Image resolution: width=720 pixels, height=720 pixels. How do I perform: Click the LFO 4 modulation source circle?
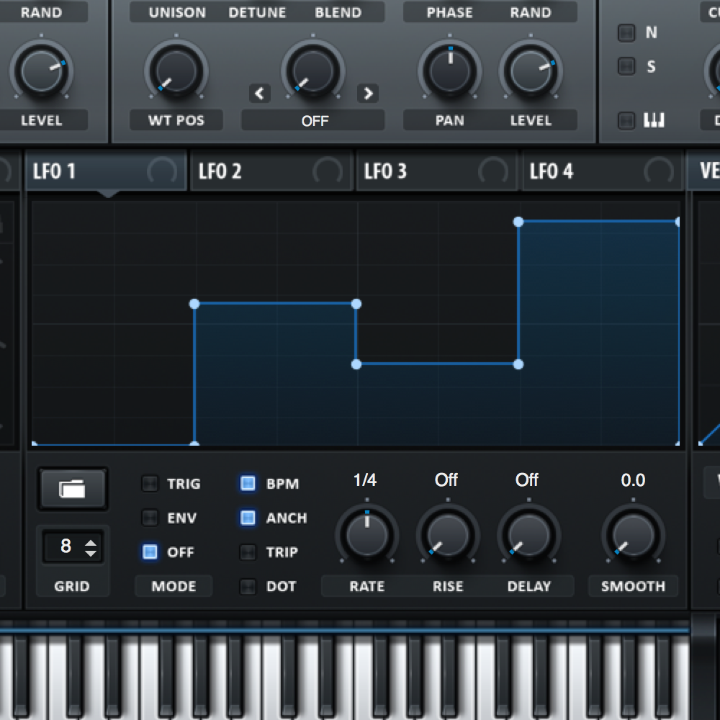[x=659, y=171]
